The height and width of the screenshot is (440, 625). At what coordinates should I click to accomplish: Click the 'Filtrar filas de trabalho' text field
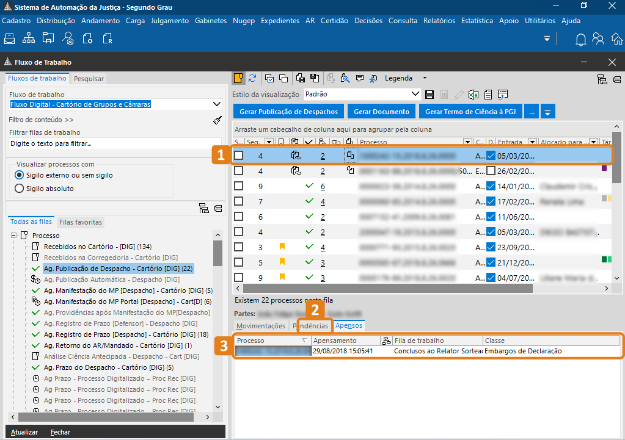[x=115, y=143]
